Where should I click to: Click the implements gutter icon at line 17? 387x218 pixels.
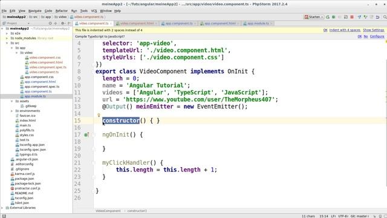(x=86, y=134)
